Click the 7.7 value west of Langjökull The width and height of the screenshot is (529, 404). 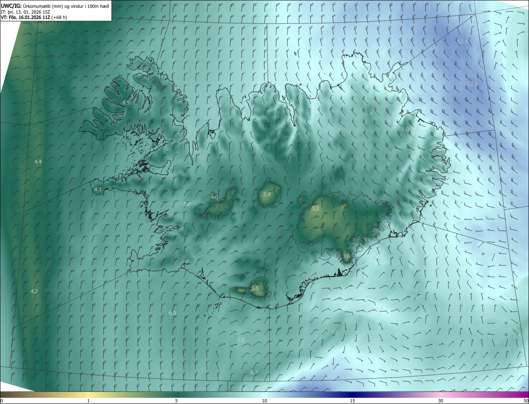tap(187, 204)
